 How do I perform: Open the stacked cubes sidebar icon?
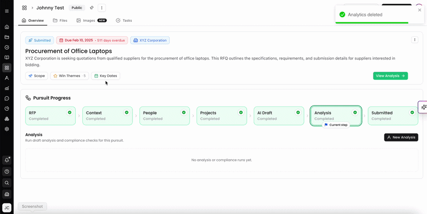coord(7,119)
